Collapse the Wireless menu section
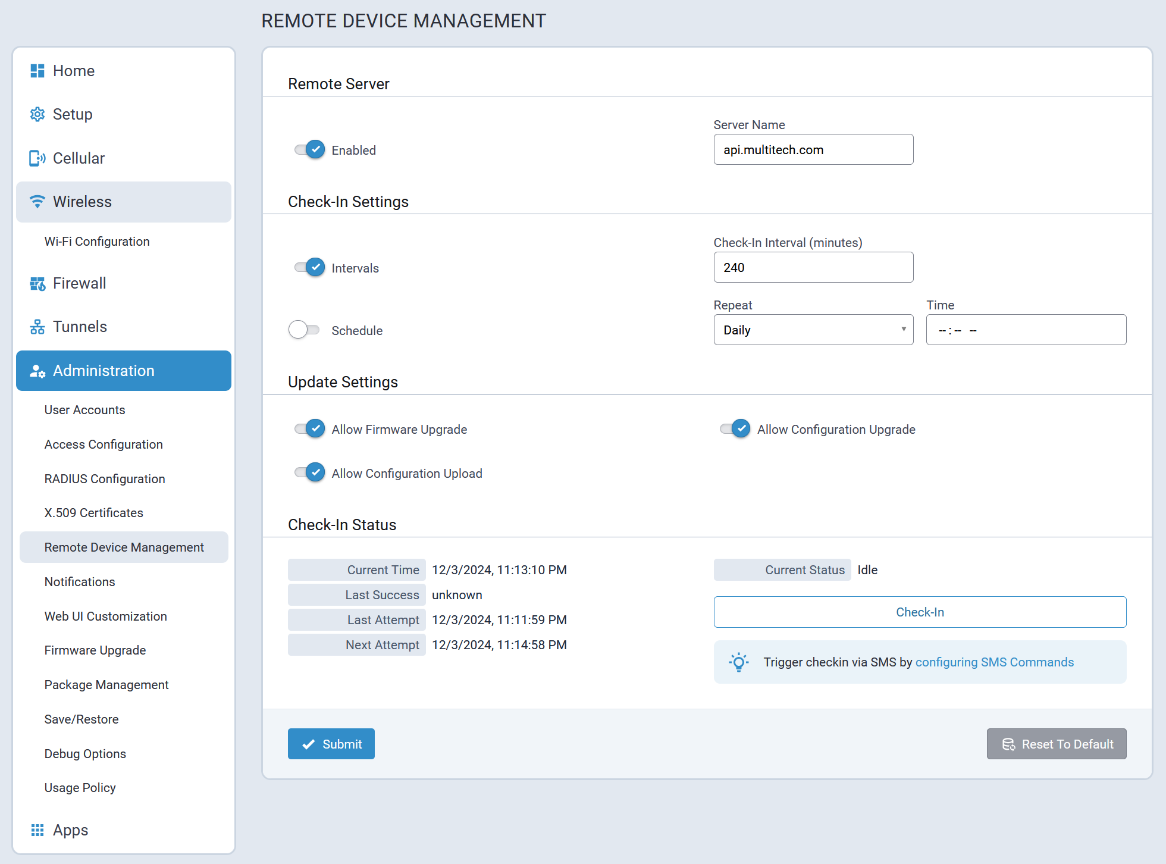The image size is (1166, 864). tap(123, 202)
